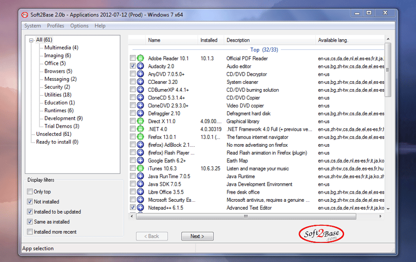Screen dimensions: 416x262
Task: Select the Trial Demos (3) category
Action: [x=62, y=126]
